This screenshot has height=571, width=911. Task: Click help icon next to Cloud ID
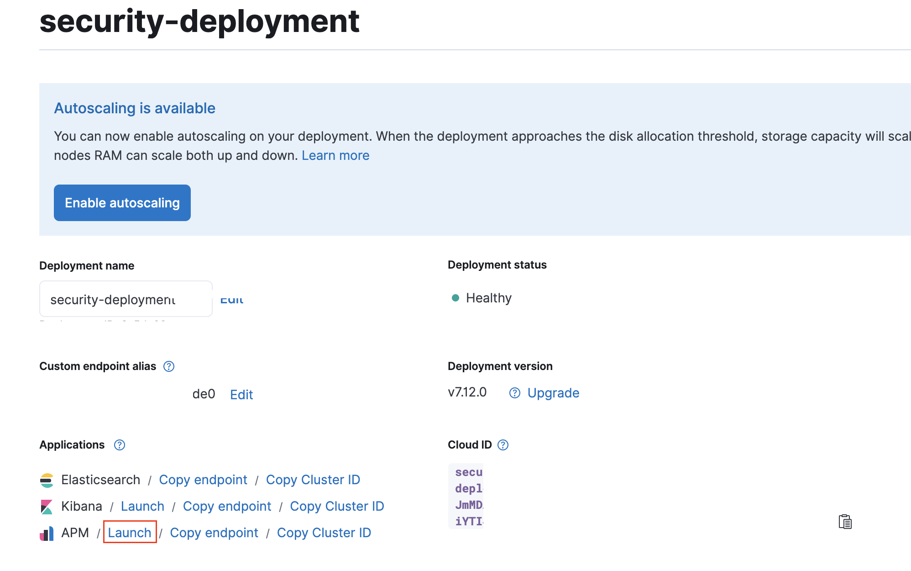coord(503,445)
